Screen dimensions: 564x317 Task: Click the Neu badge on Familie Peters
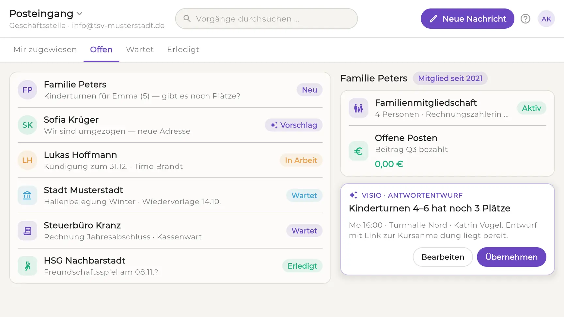[x=309, y=90]
